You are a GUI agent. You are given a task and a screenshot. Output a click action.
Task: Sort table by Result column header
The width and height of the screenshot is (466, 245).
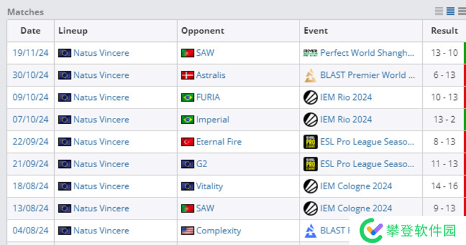(x=444, y=31)
